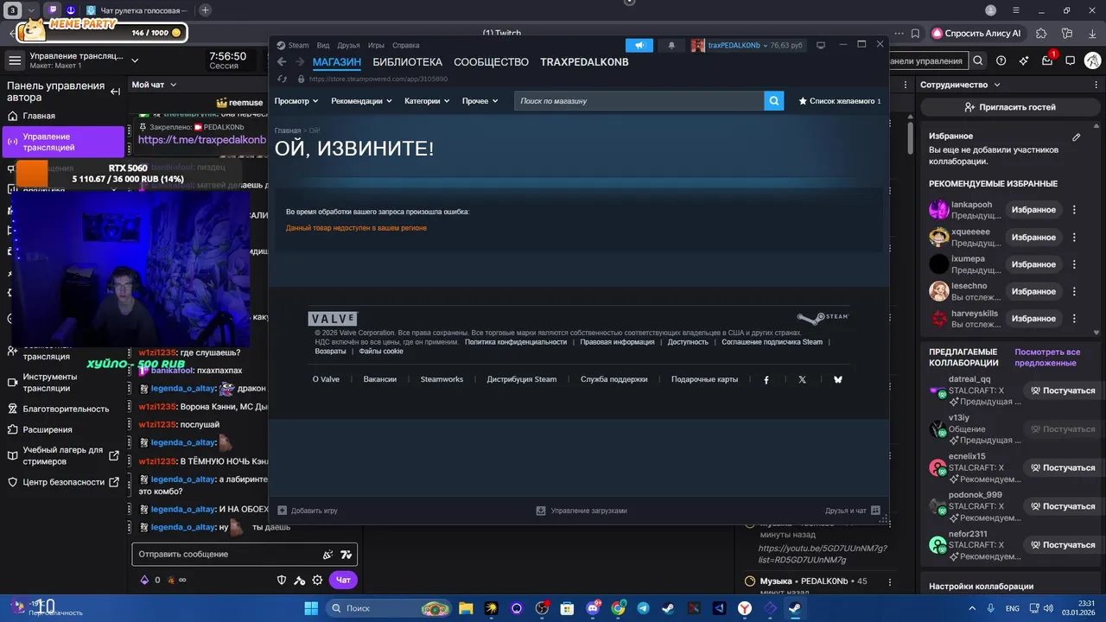
Task: Reload the Steam store page
Action: (282, 79)
